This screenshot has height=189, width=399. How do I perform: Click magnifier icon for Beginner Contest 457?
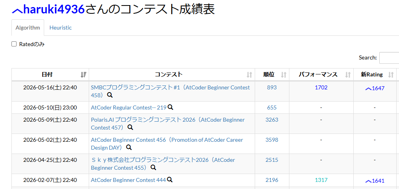(130, 127)
